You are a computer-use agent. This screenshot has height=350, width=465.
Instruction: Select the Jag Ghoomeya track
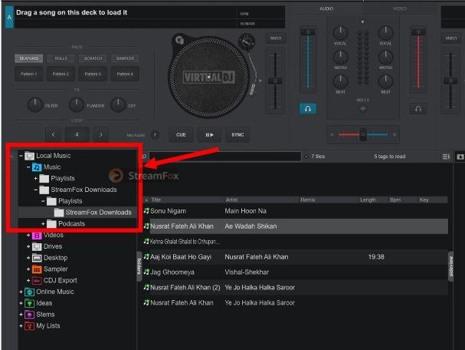coord(296,272)
